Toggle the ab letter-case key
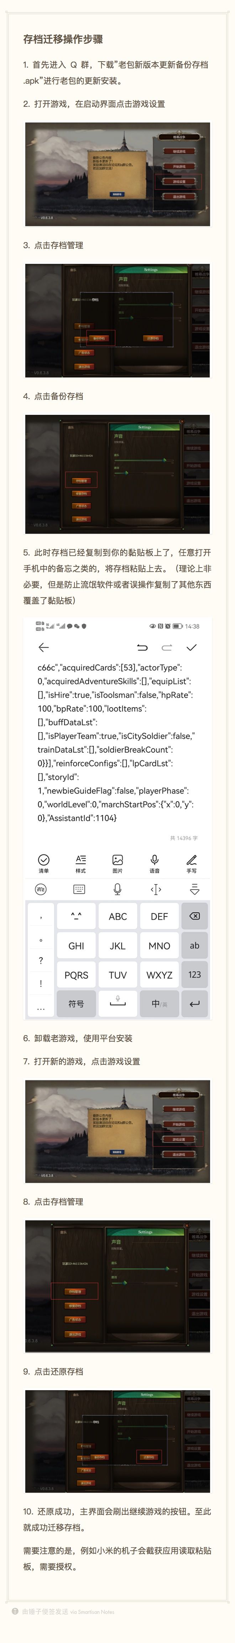The width and height of the screenshot is (235, 1643). 195,945
